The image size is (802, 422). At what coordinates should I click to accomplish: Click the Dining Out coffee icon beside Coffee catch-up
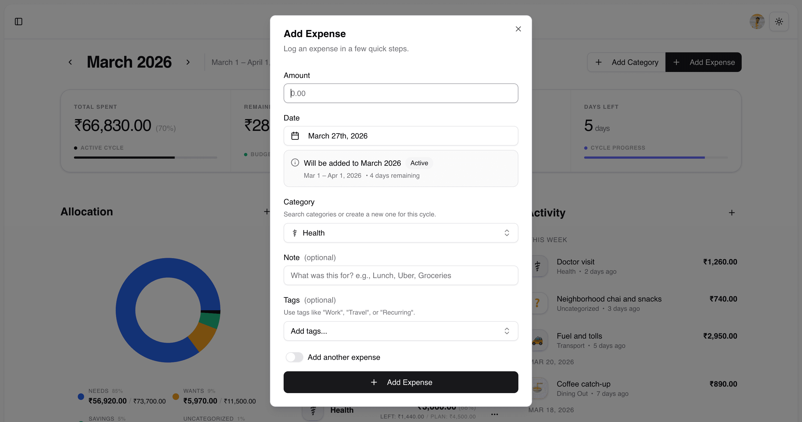[538, 388]
